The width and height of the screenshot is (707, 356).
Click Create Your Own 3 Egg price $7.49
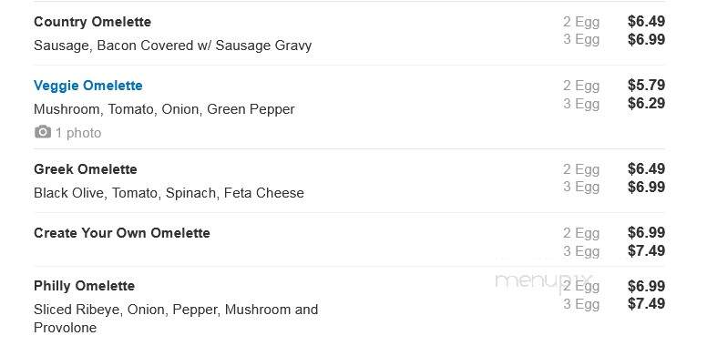[646, 250]
